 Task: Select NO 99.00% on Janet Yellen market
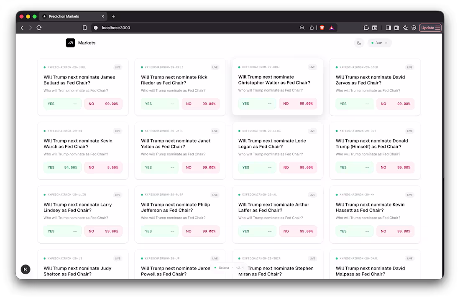click(201, 168)
